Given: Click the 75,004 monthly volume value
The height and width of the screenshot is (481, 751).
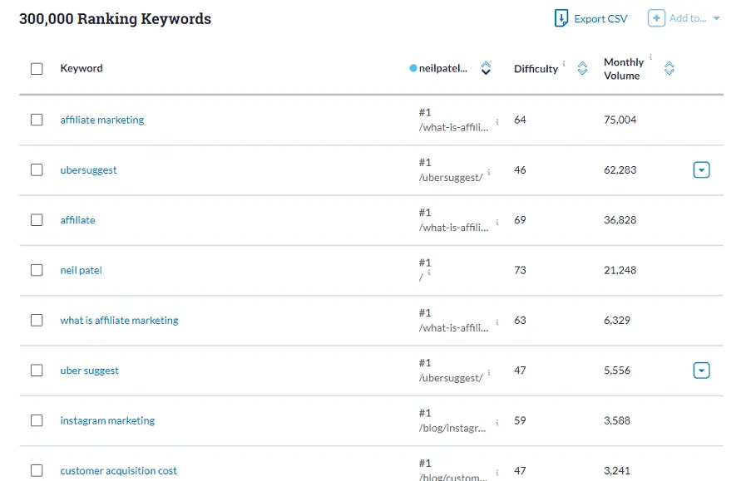Looking at the screenshot, I should click(x=620, y=120).
